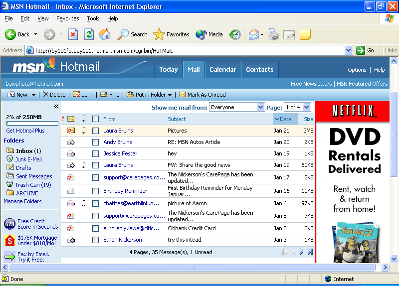Go to next page arrow of inbox
Image resolution: width=399 pixels, height=286 pixels.
click(x=302, y=252)
